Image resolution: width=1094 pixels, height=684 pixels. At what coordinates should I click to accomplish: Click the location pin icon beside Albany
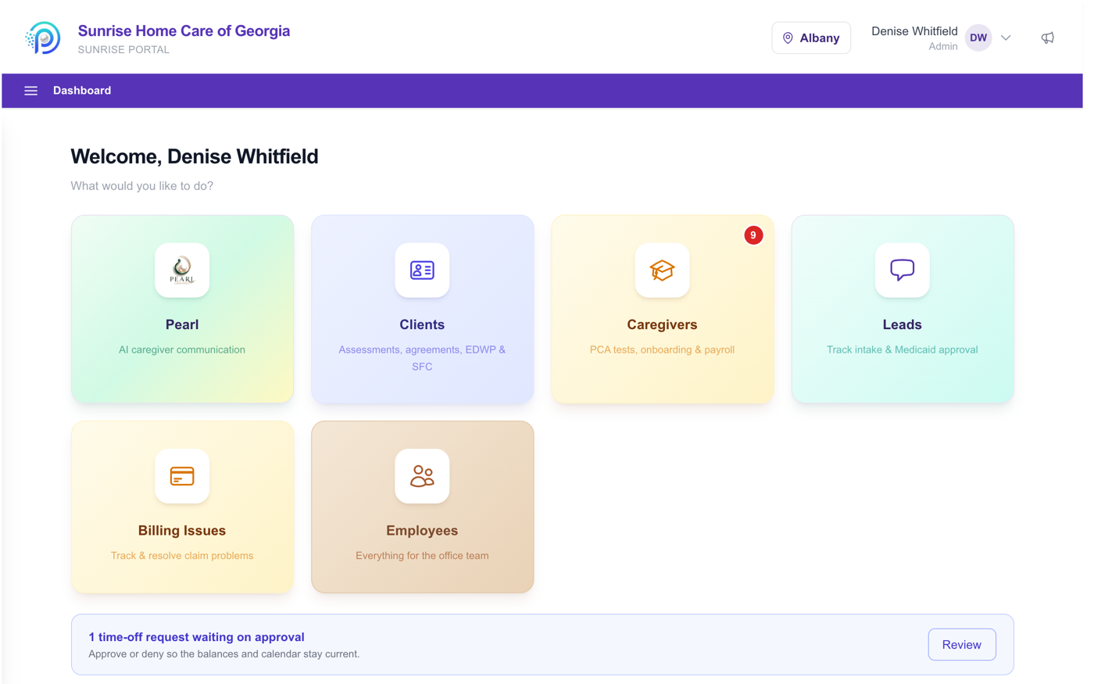788,38
